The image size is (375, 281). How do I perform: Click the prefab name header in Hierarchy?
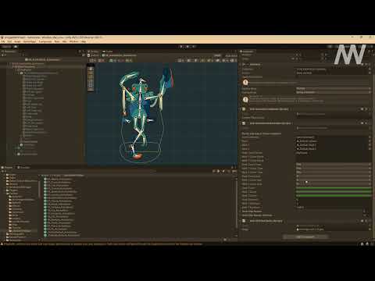click(x=43, y=59)
